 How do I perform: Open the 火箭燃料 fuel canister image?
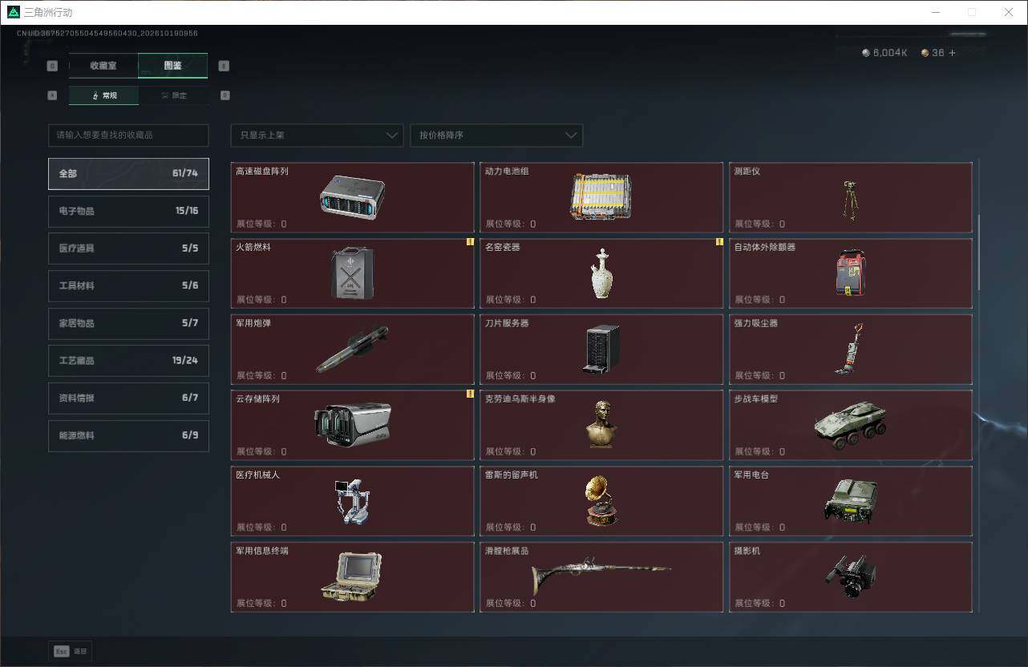point(353,273)
